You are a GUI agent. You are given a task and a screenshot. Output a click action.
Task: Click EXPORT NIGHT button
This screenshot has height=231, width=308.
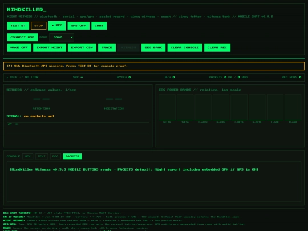click(x=50, y=48)
